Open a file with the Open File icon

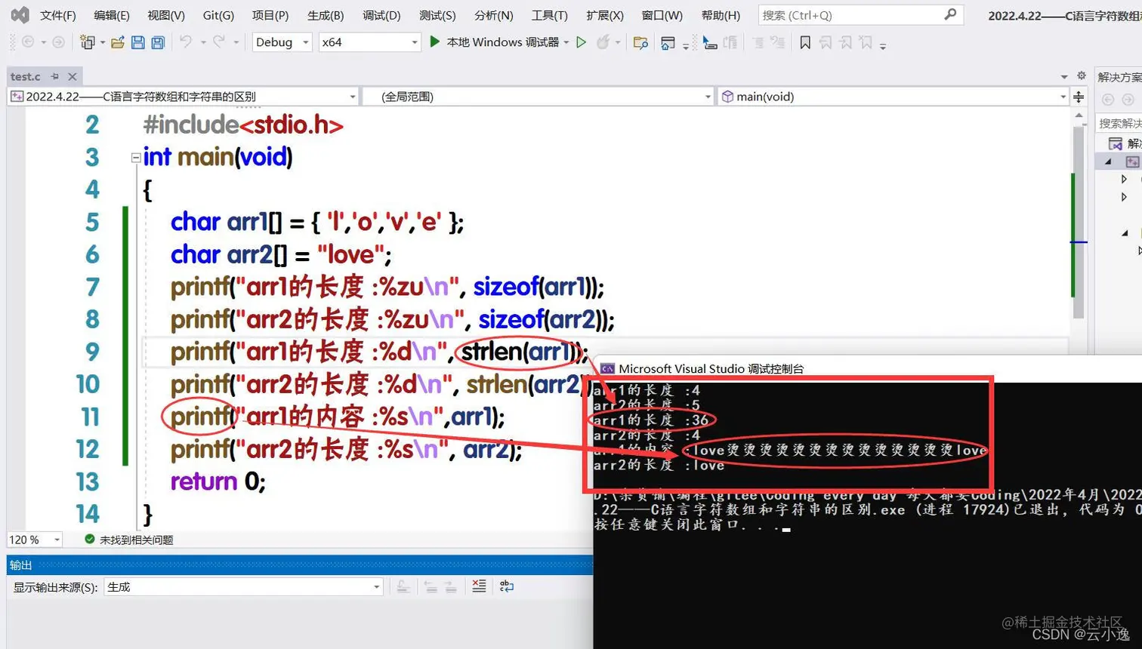pyautogui.click(x=119, y=42)
